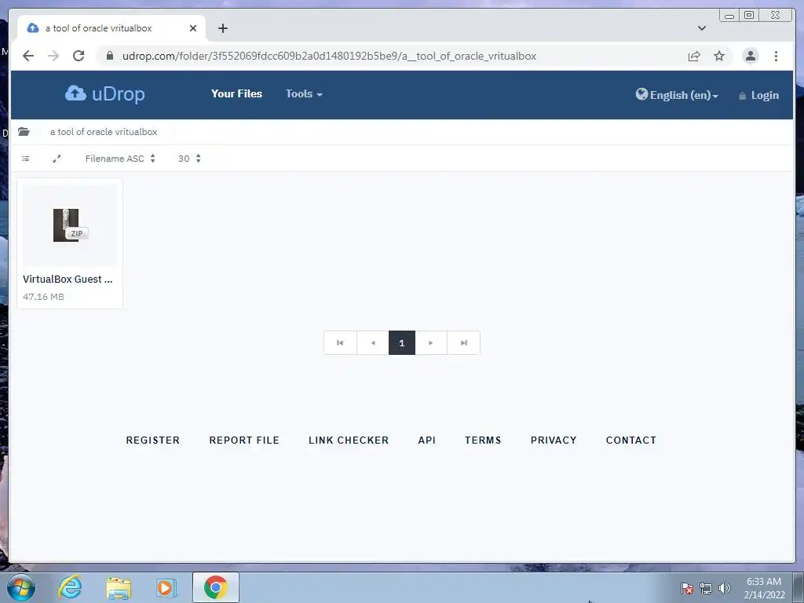Jump to first page in pagination
This screenshot has height=603, width=804.
(340, 343)
